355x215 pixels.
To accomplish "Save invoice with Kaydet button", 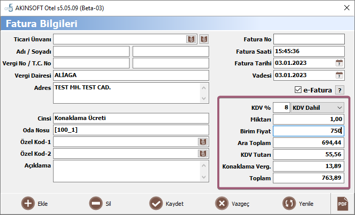I will [166, 203].
